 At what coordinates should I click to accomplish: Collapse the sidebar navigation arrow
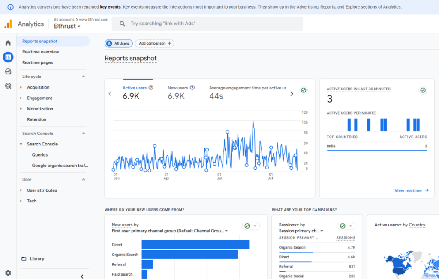[82, 276]
